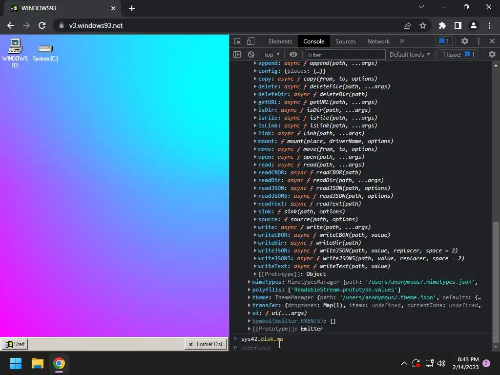The width and height of the screenshot is (500, 375).
Task: Reload the windows93 page
Action: [42, 25]
